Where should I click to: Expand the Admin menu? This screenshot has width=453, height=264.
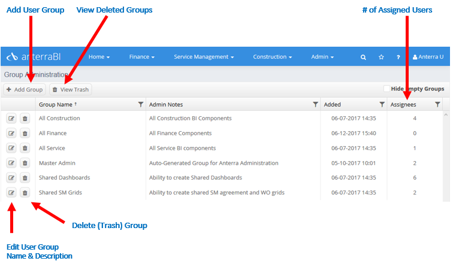[322, 57]
